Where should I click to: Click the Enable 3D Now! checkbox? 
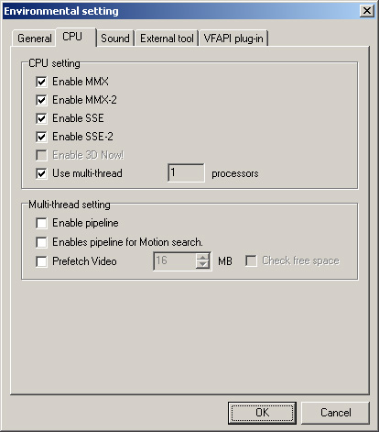[x=41, y=155]
